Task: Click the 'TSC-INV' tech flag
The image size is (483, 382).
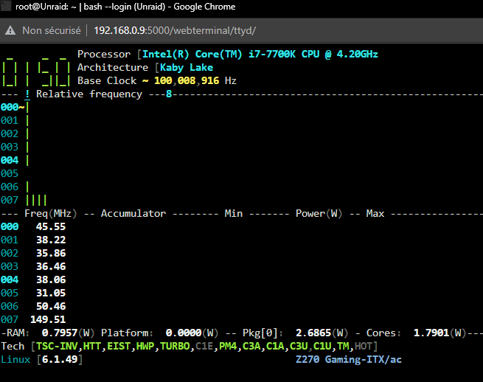Action: [57, 347]
